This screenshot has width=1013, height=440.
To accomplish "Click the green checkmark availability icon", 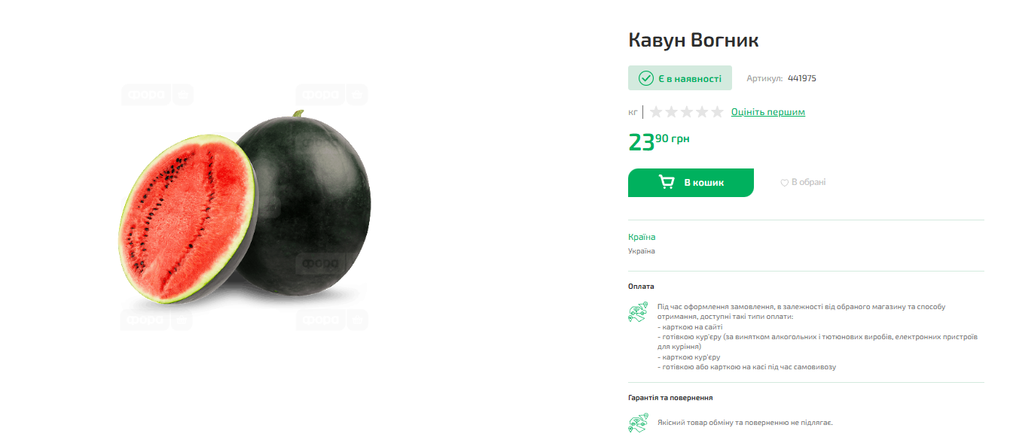I will point(645,78).
